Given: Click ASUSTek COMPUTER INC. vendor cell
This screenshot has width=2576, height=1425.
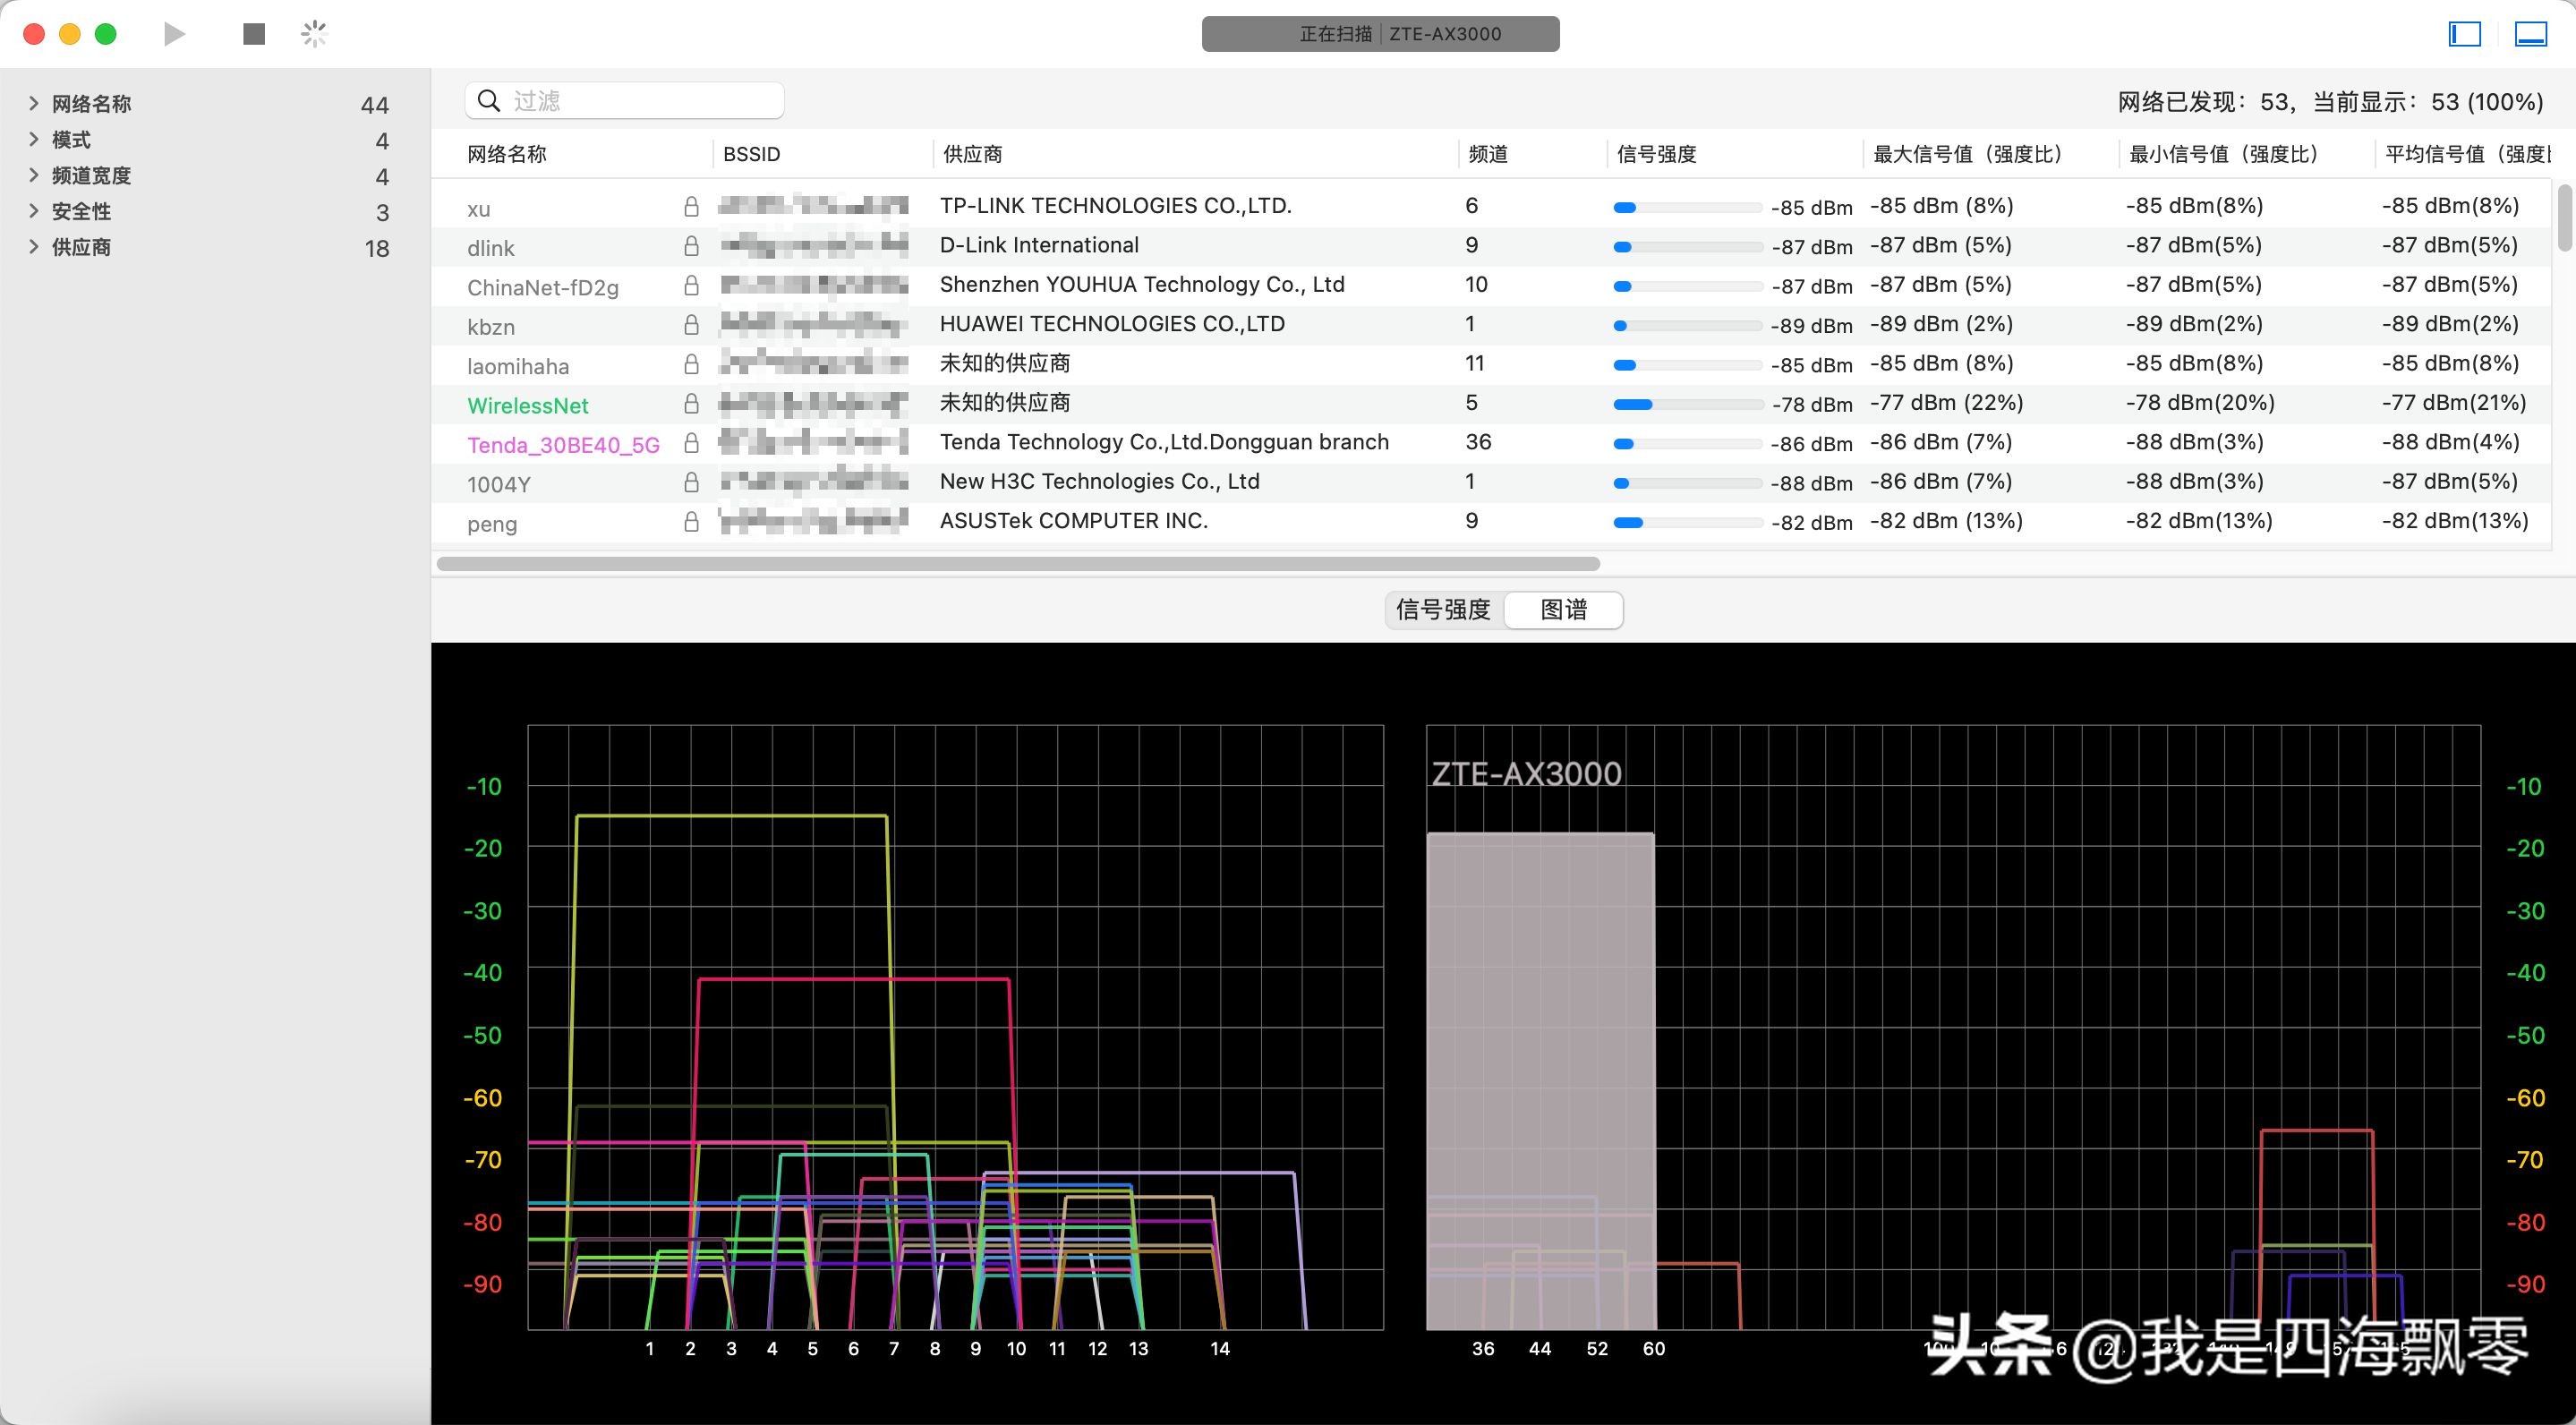Looking at the screenshot, I should click(1074, 520).
